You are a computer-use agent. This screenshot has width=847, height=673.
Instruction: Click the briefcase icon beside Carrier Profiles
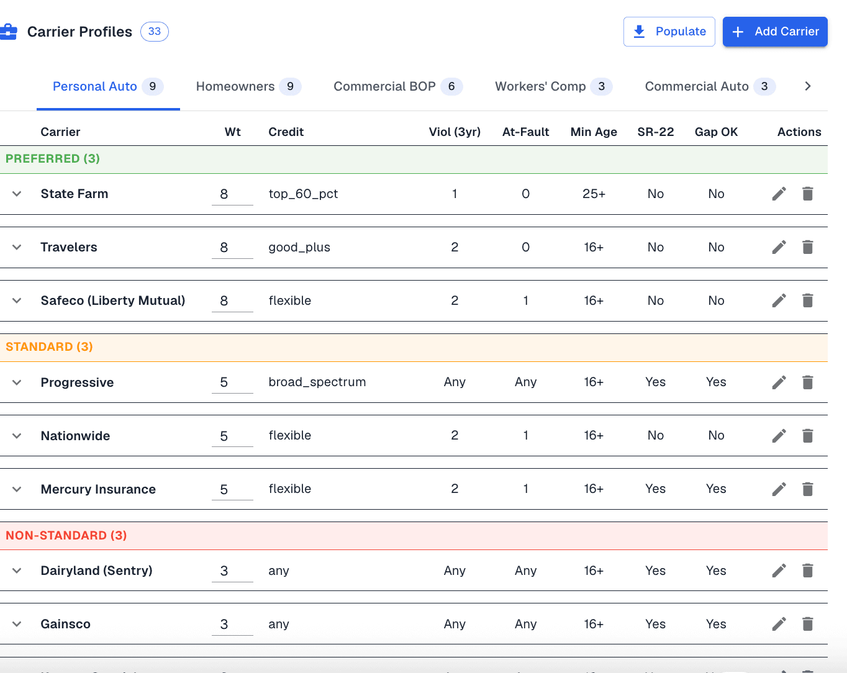click(x=8, y=31)
